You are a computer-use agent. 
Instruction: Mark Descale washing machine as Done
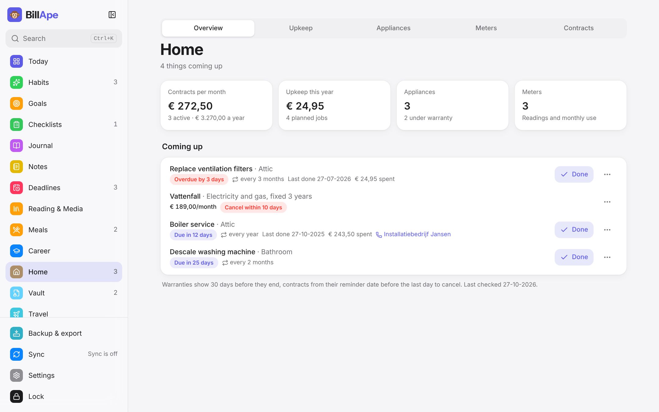tap(574, 257)
